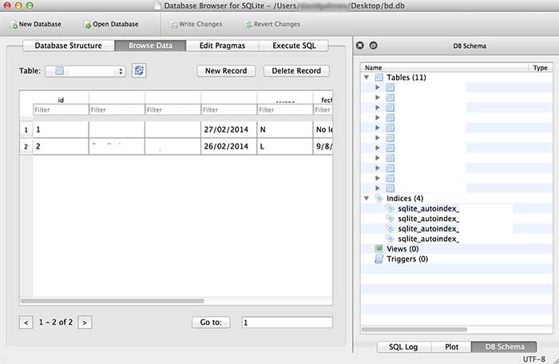Click the Delete Record button
Viewport: 559px width, 364px height.
click(x=296, y=71)
